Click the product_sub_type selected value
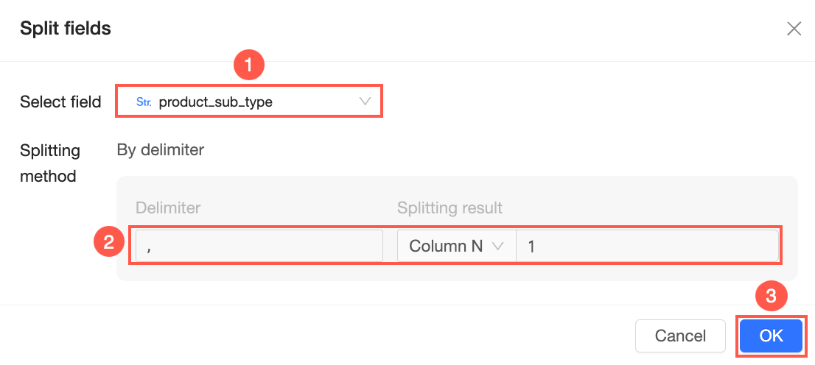The width and height of the screenshot is (815, 365). click(215, 102)
